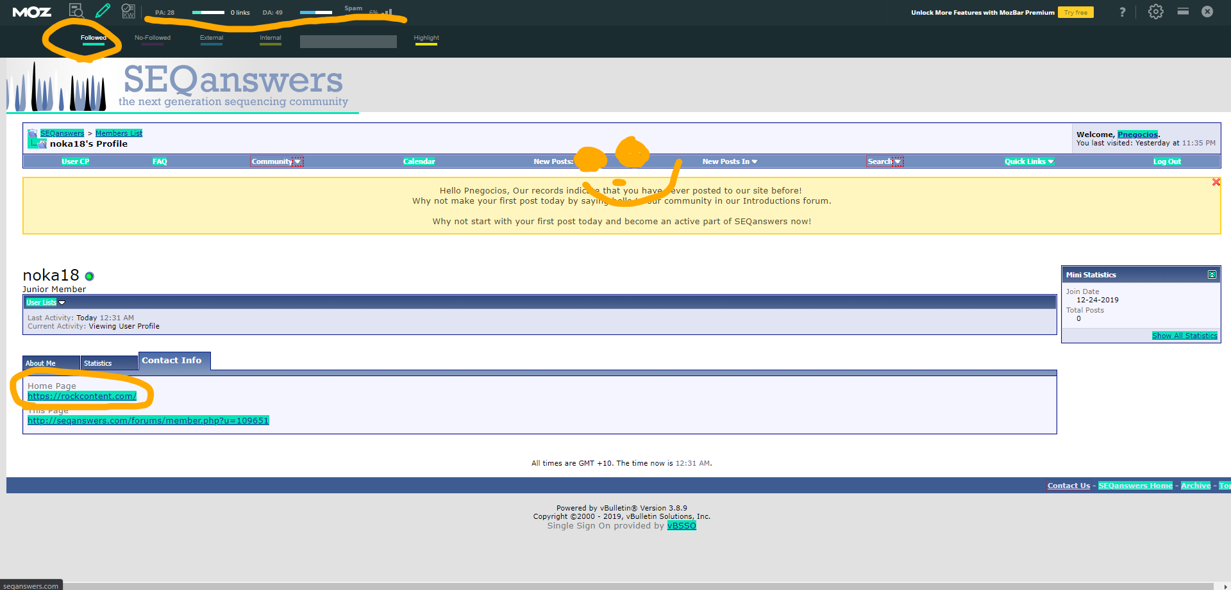Screen dimensions: 1231x590
Task: Click the Spam score bar chart icon
Action: 387,12
